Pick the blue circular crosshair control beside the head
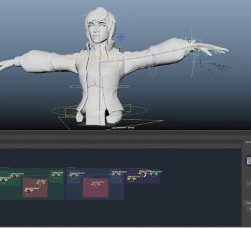Screen dimensions: 251x228 tap(121, 37)
